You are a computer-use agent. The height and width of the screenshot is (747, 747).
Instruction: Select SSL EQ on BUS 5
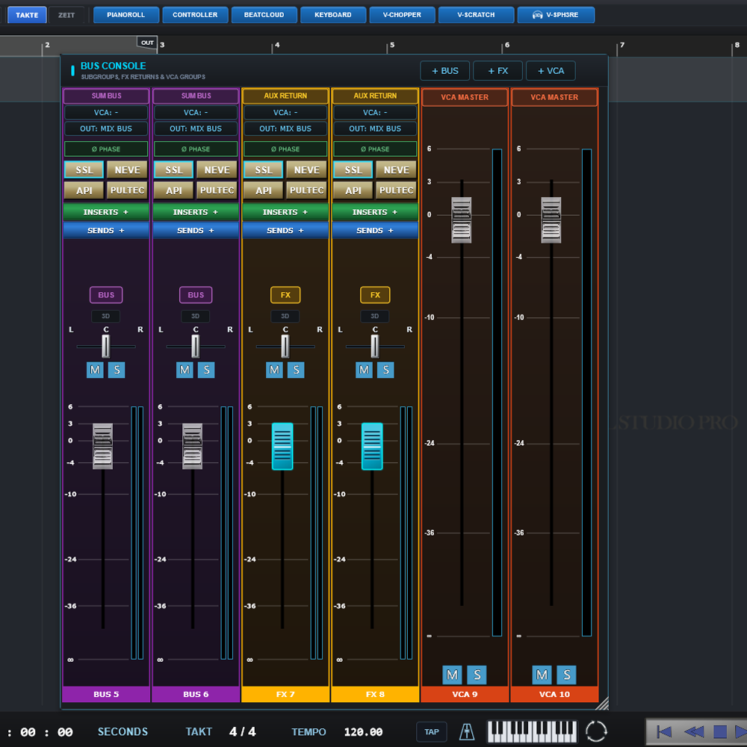[84, 170]
